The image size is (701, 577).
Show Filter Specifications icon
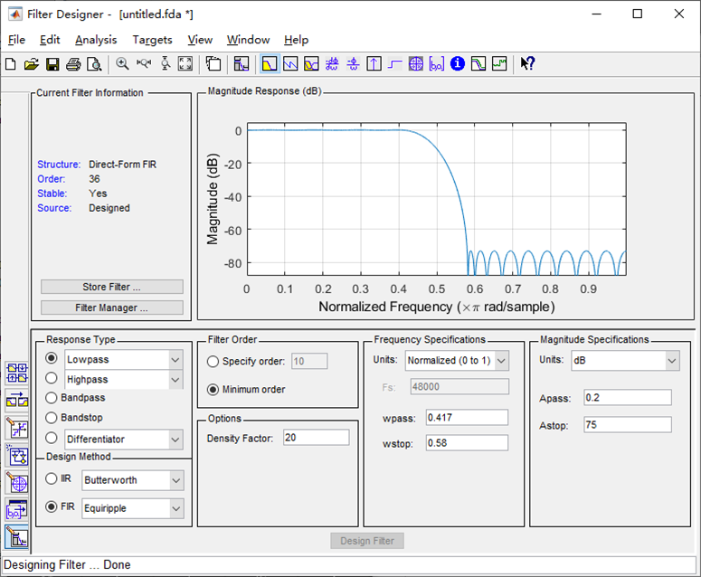242,64
